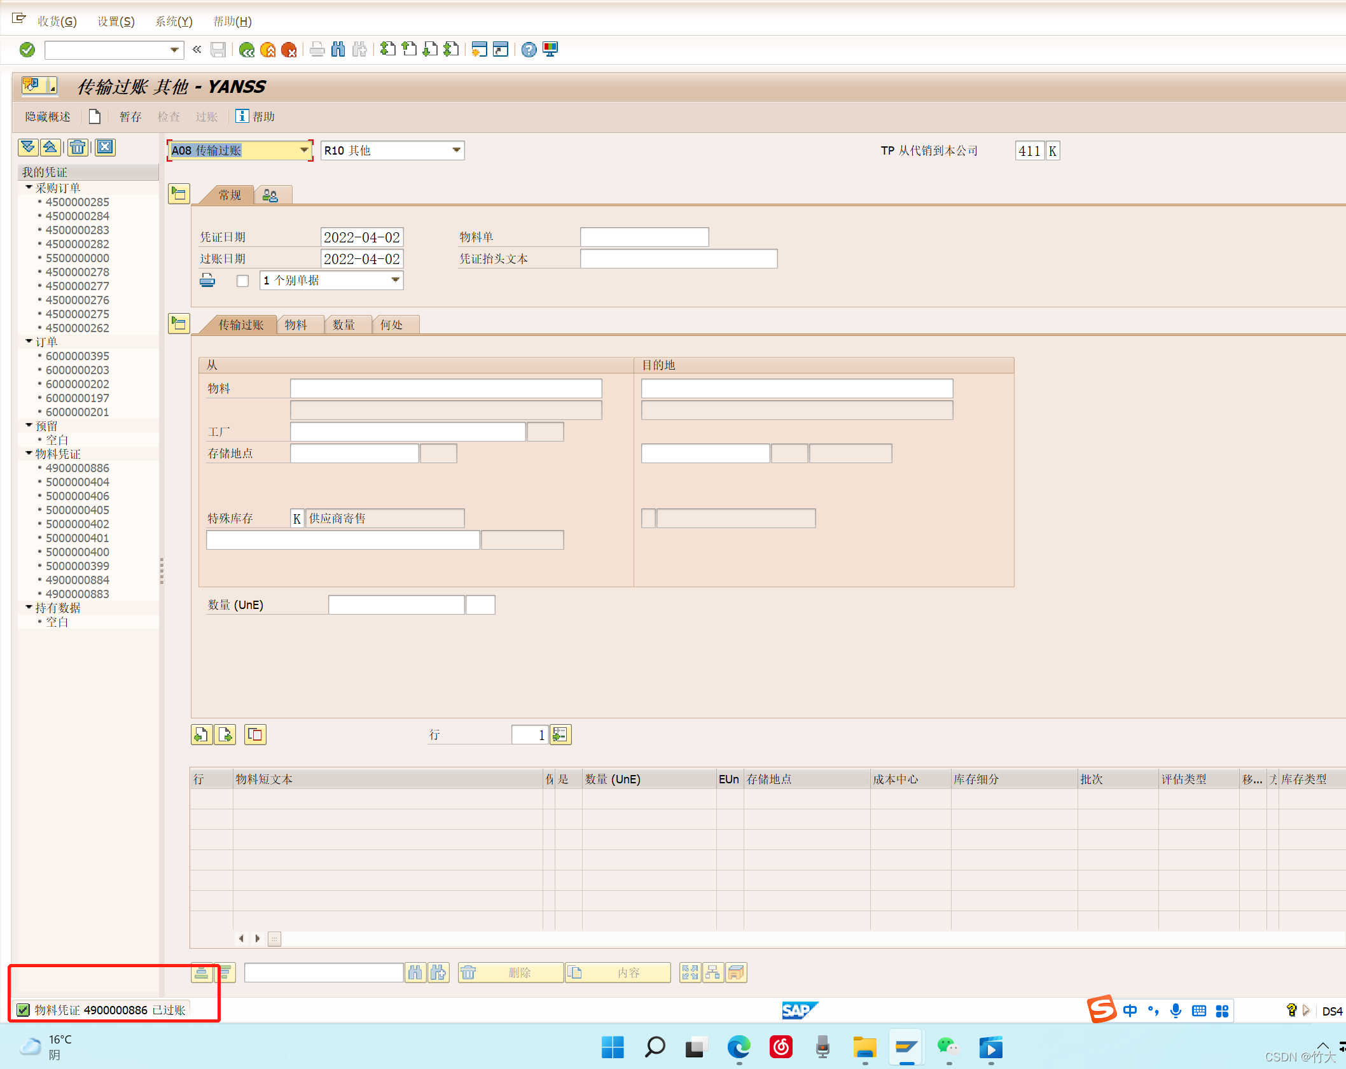Viewport: 1346px width, 1069px height.
Task: Toggle the print checkbox beside printer icon
Action: (x=242, y=281)
